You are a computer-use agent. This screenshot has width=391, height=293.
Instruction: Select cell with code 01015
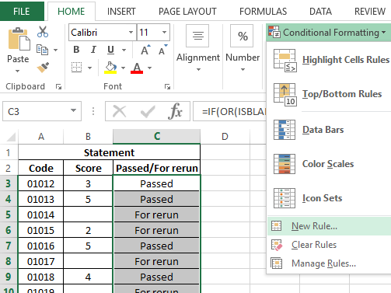(40, 230)
